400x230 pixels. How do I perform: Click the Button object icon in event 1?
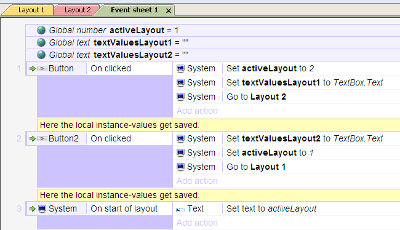pyautogui.click(x=42, y=68)
